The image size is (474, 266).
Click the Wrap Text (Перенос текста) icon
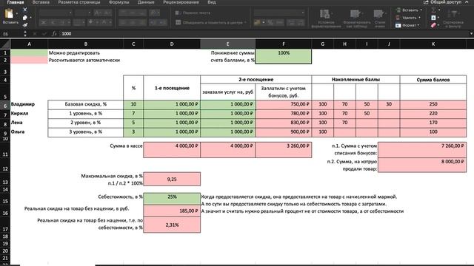pos(177,13)
